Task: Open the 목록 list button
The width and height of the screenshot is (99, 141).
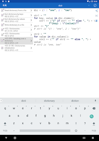Action: point(5,5)
